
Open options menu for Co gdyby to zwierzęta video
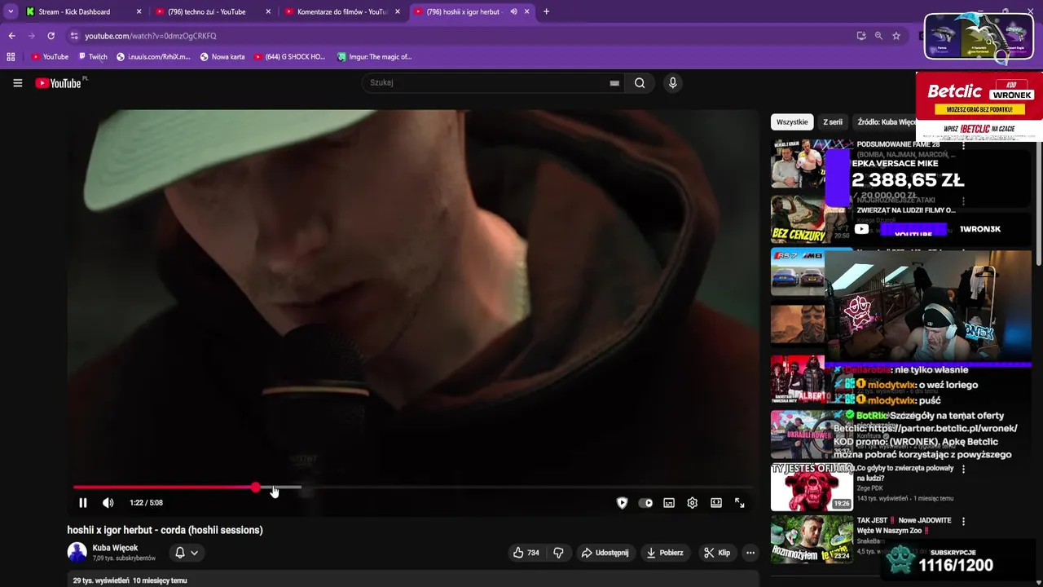(963, 470)
